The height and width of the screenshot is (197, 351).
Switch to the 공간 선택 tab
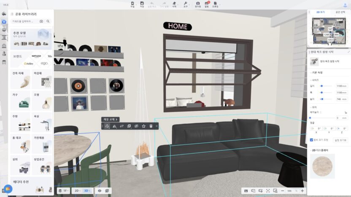[340, 13]
